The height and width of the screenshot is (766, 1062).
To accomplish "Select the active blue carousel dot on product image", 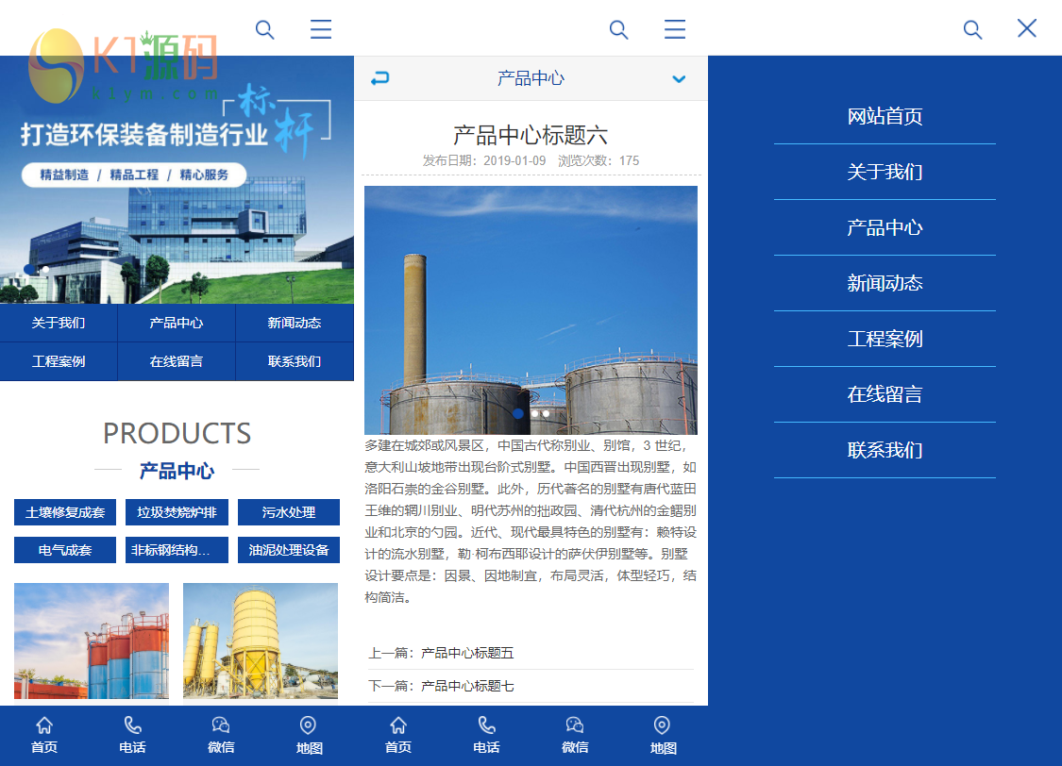I will (518, 413).
